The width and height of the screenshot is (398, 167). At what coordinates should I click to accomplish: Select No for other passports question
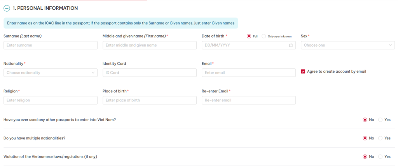point(365,120)
